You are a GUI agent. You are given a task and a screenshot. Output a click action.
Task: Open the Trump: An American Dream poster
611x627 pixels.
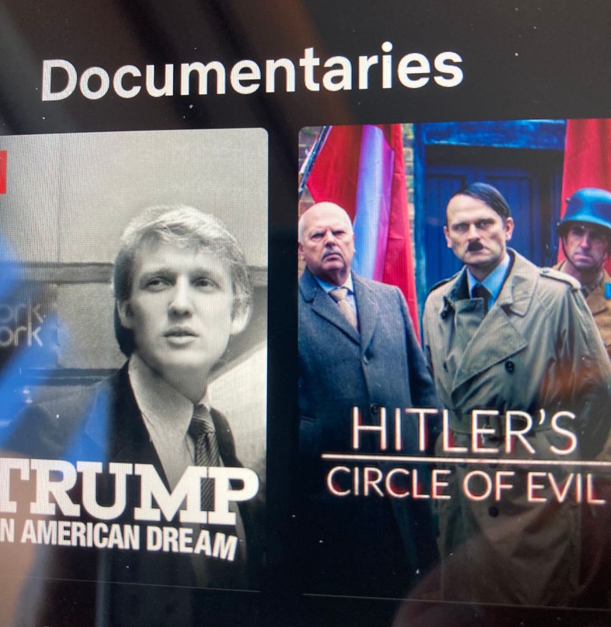pyautogui.click(x=133, y=359)
